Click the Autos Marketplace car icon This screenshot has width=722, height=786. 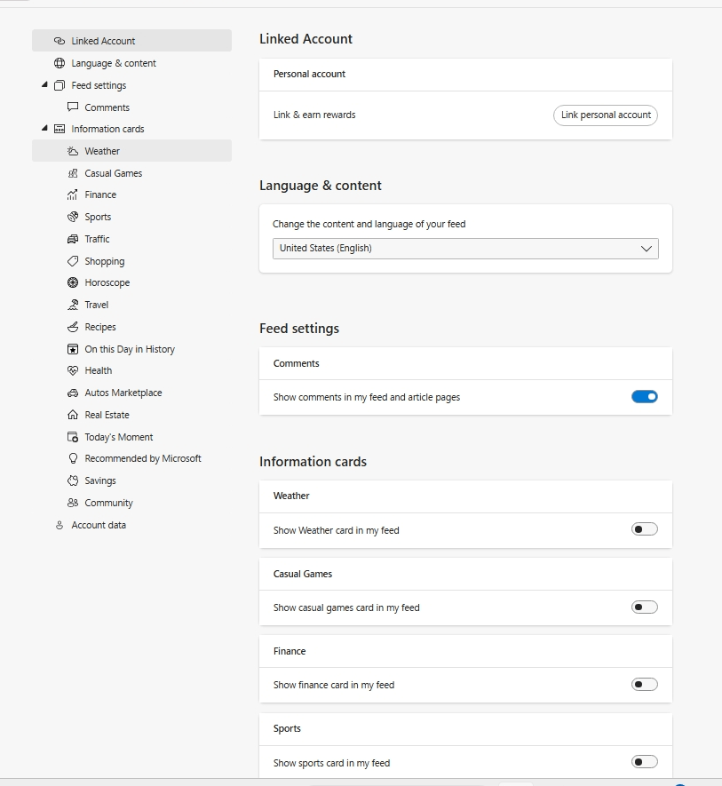click(73, 393)
